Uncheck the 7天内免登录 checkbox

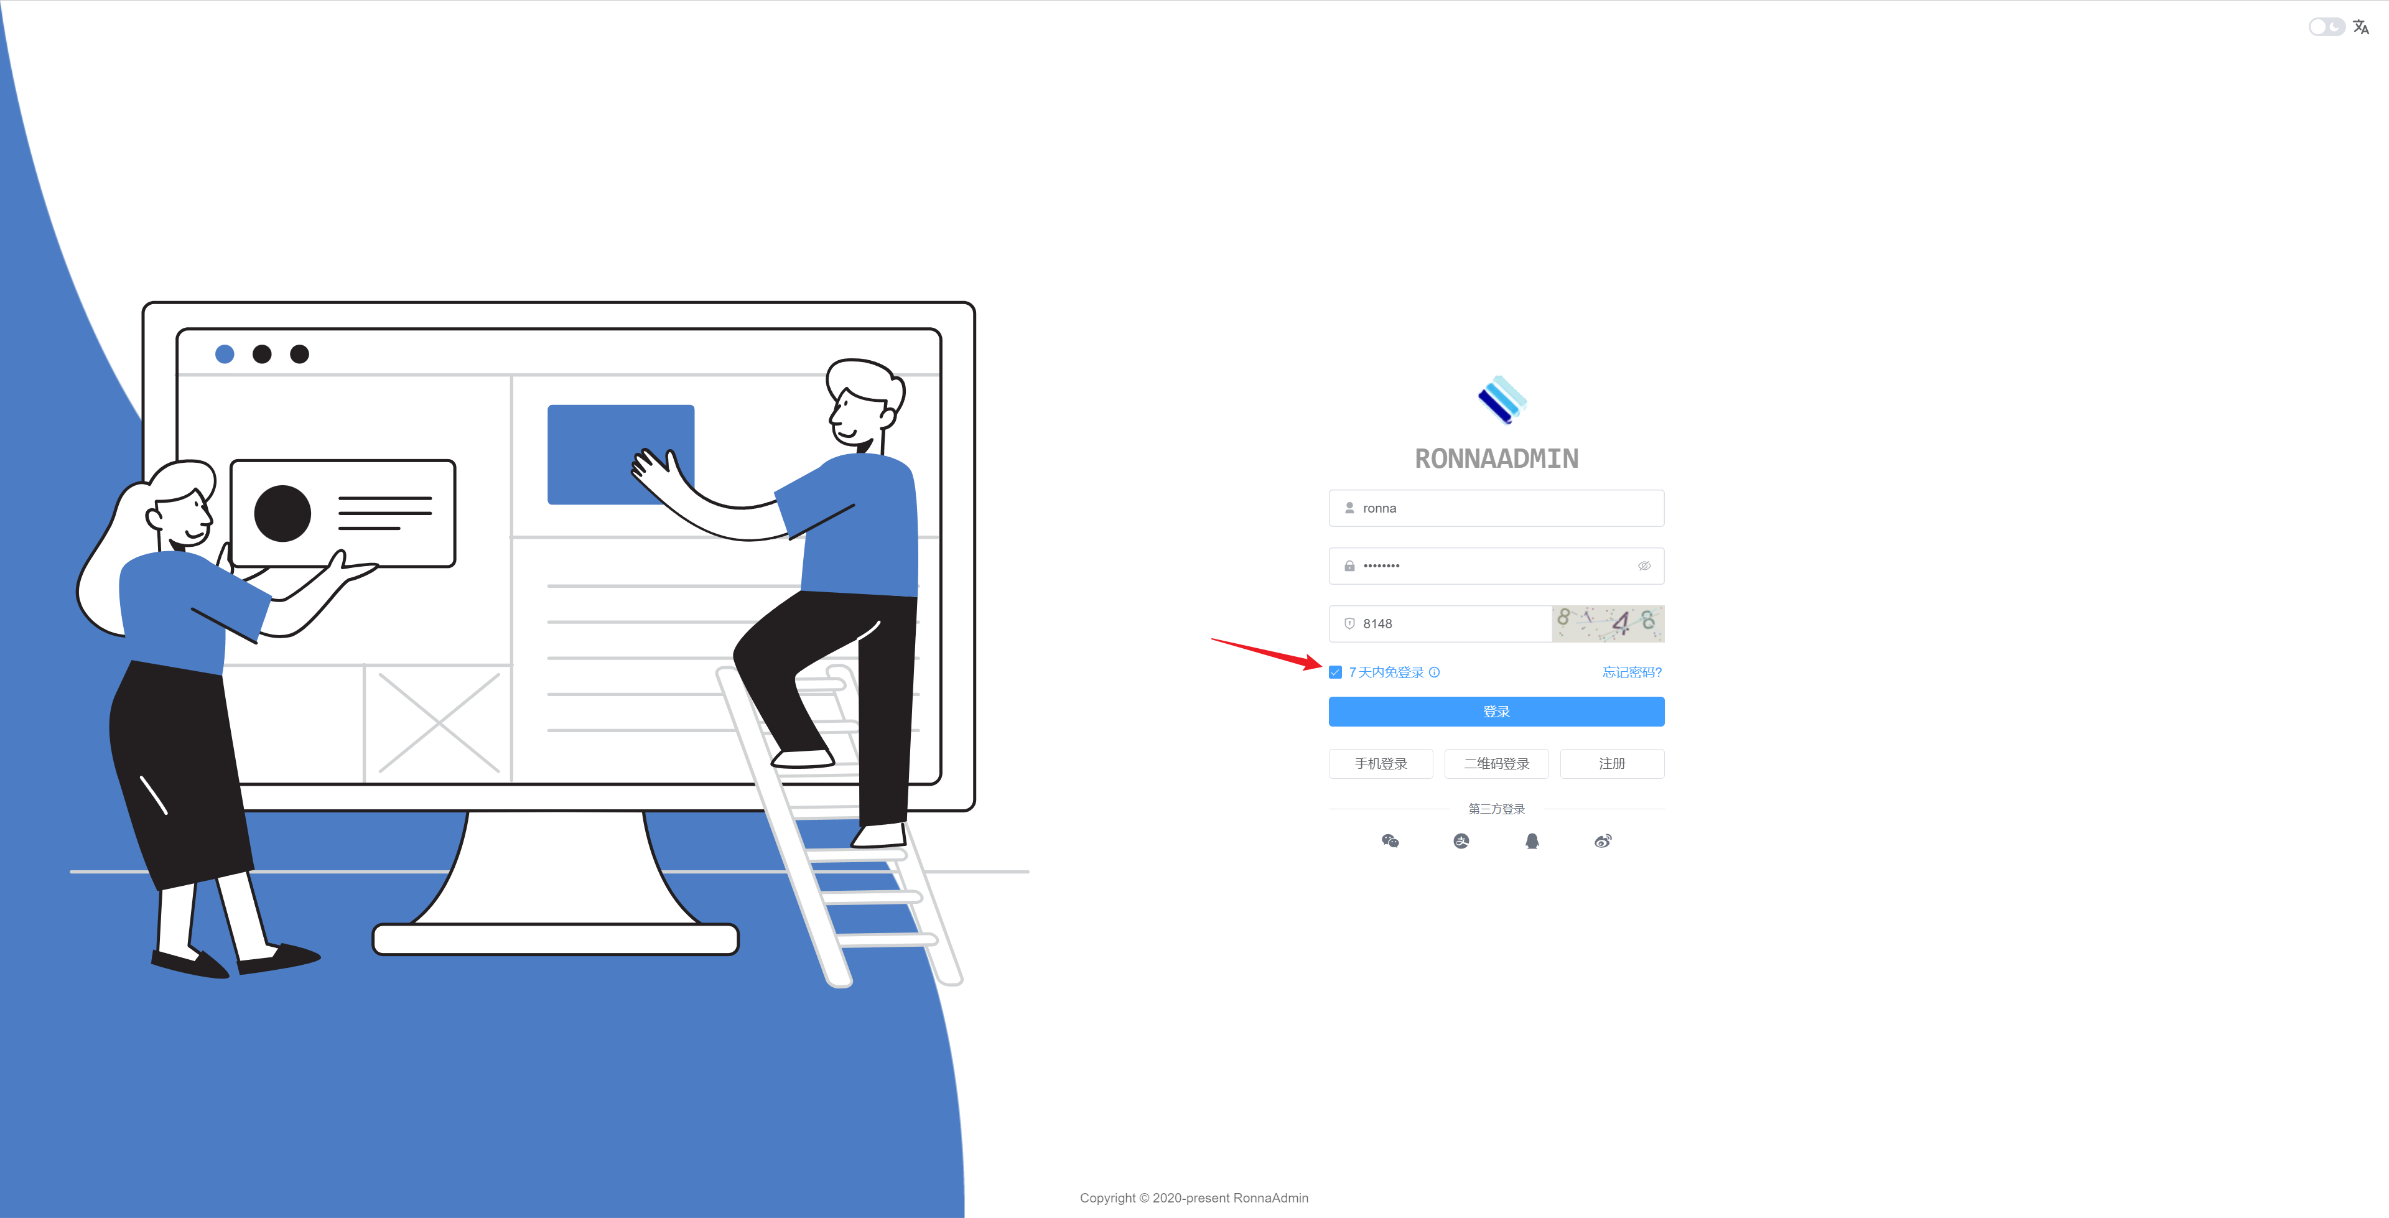pos(1336,672)
